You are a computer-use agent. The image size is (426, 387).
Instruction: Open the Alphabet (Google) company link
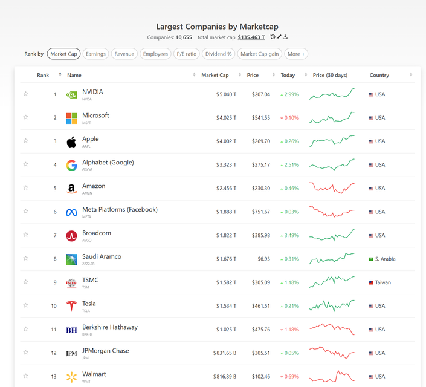pos(108,163)
